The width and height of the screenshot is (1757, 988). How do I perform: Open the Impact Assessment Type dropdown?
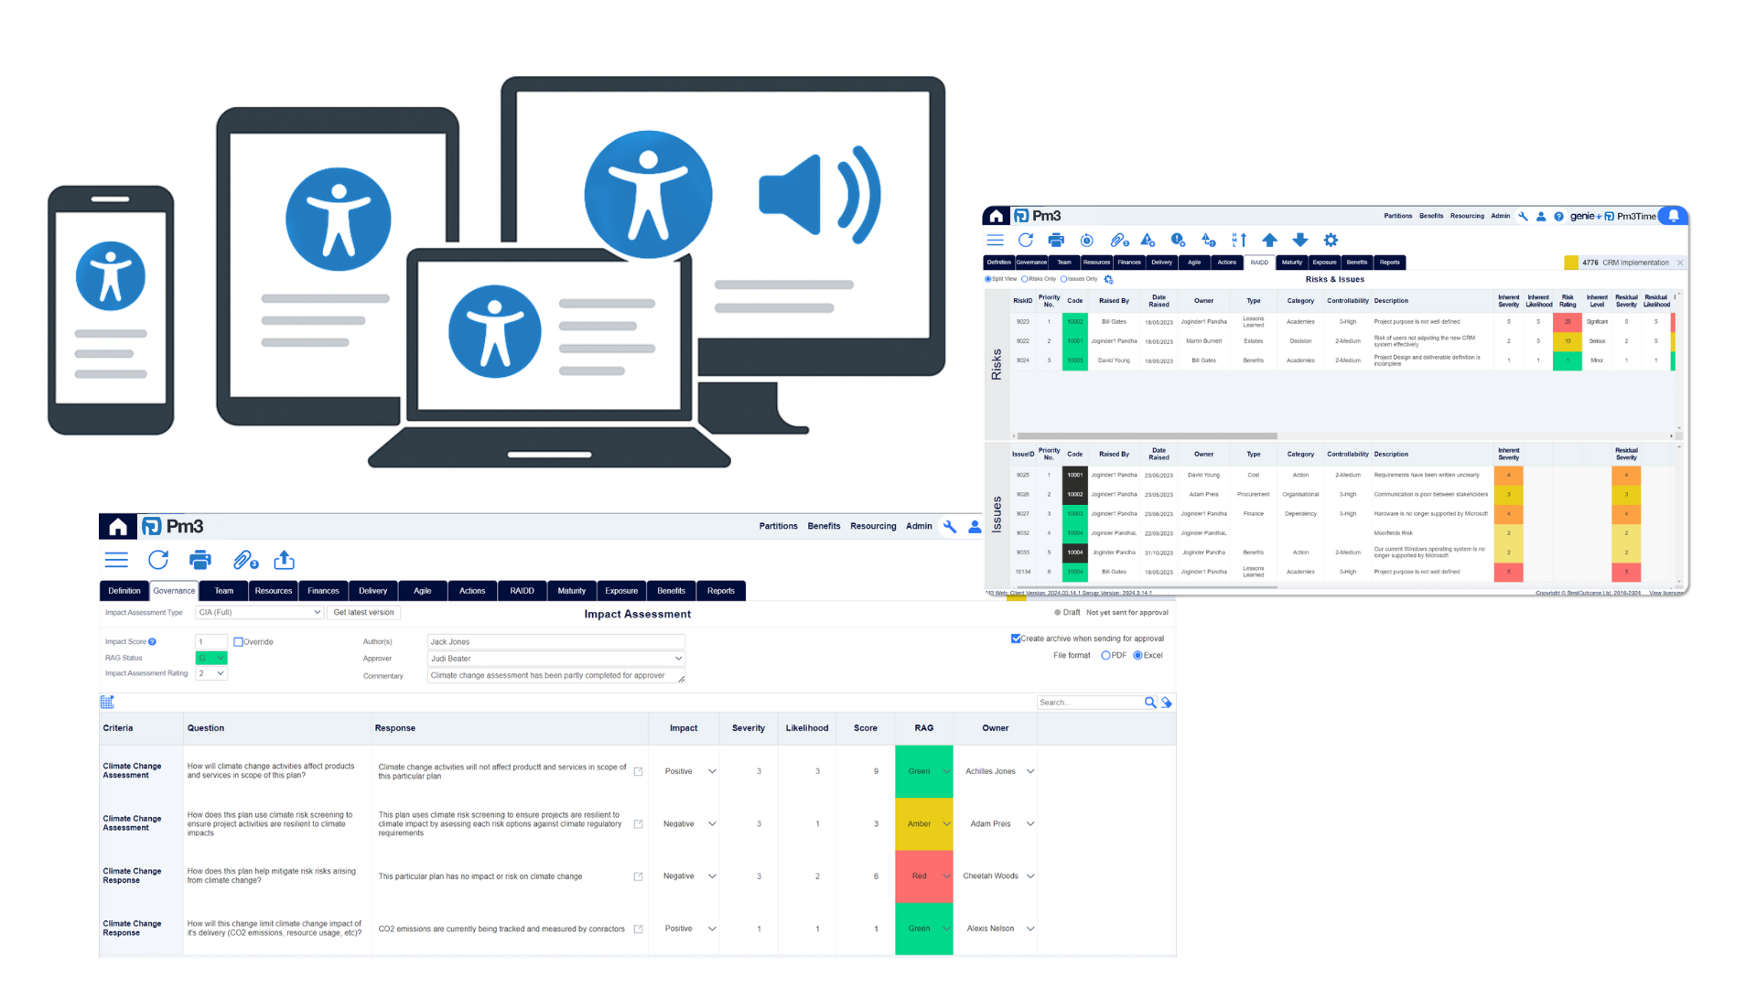260,613
